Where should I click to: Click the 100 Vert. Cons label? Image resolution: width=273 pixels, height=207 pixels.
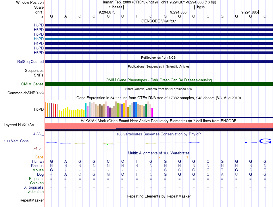click(16, 141)
